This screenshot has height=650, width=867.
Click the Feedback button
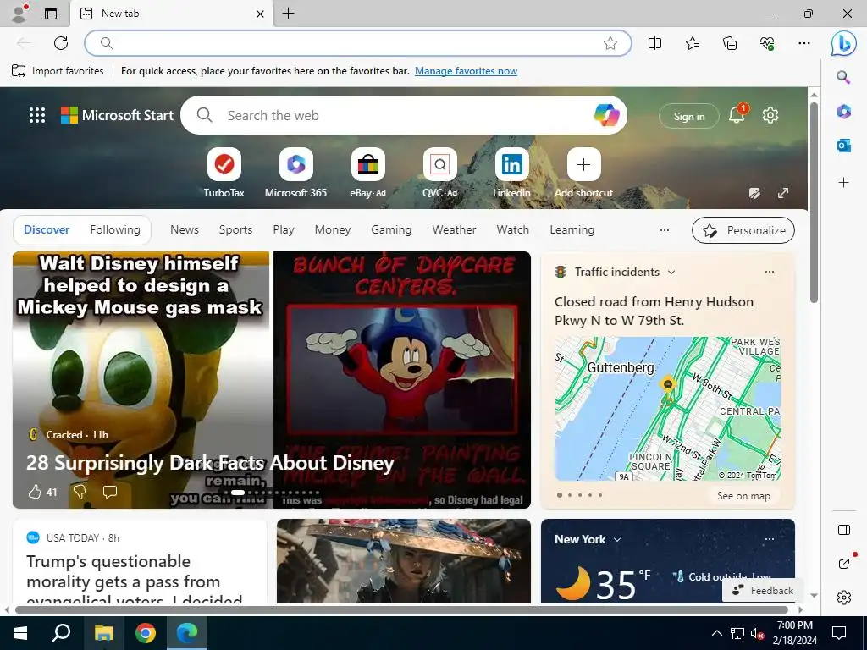763,590
